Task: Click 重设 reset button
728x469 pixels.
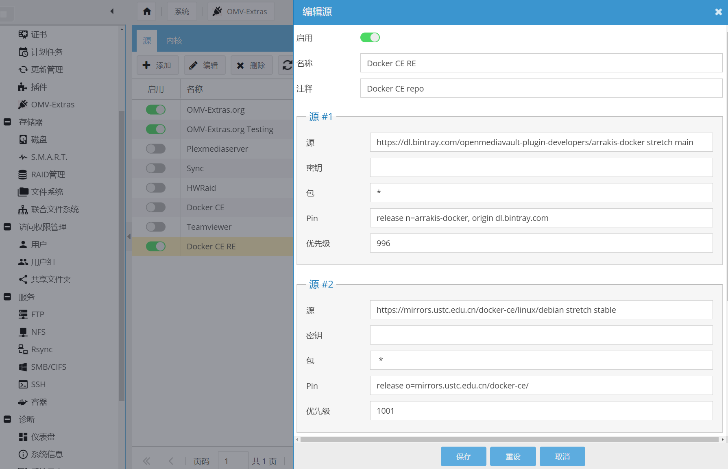Action: 513,456
